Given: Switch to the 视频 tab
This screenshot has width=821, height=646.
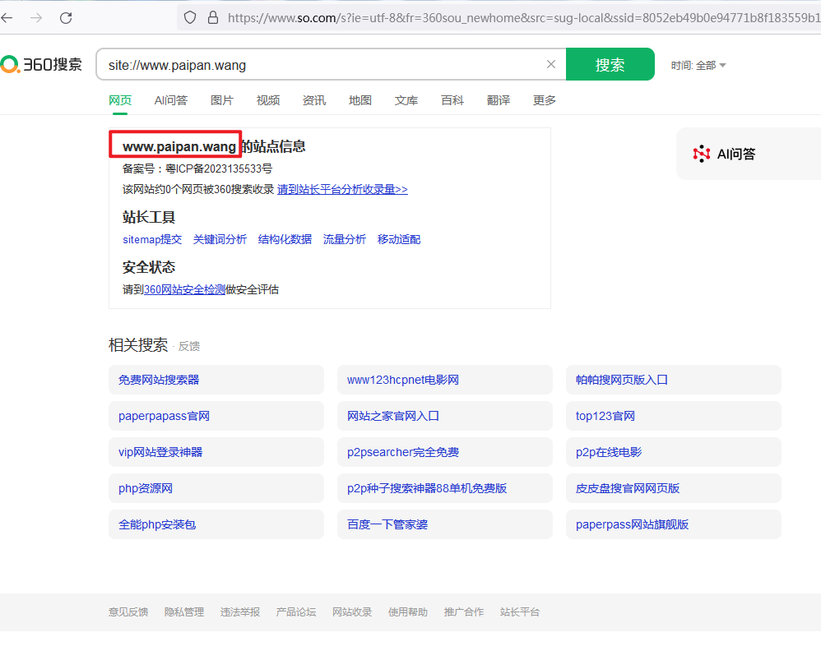Looking at the screenshot, I should pyautogui.click(x=268, y=100).
